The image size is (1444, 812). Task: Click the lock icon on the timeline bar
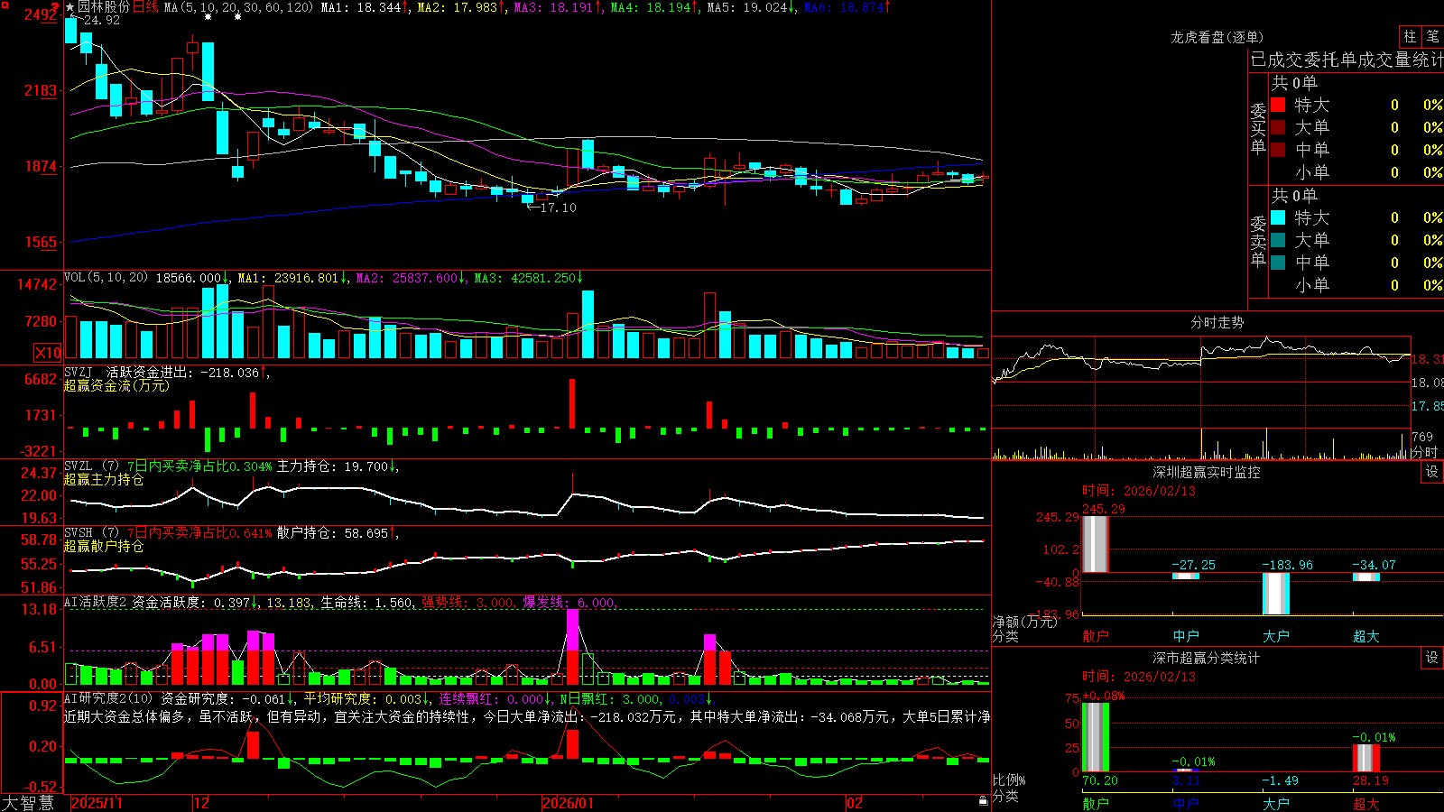click(x=983, y=801)
